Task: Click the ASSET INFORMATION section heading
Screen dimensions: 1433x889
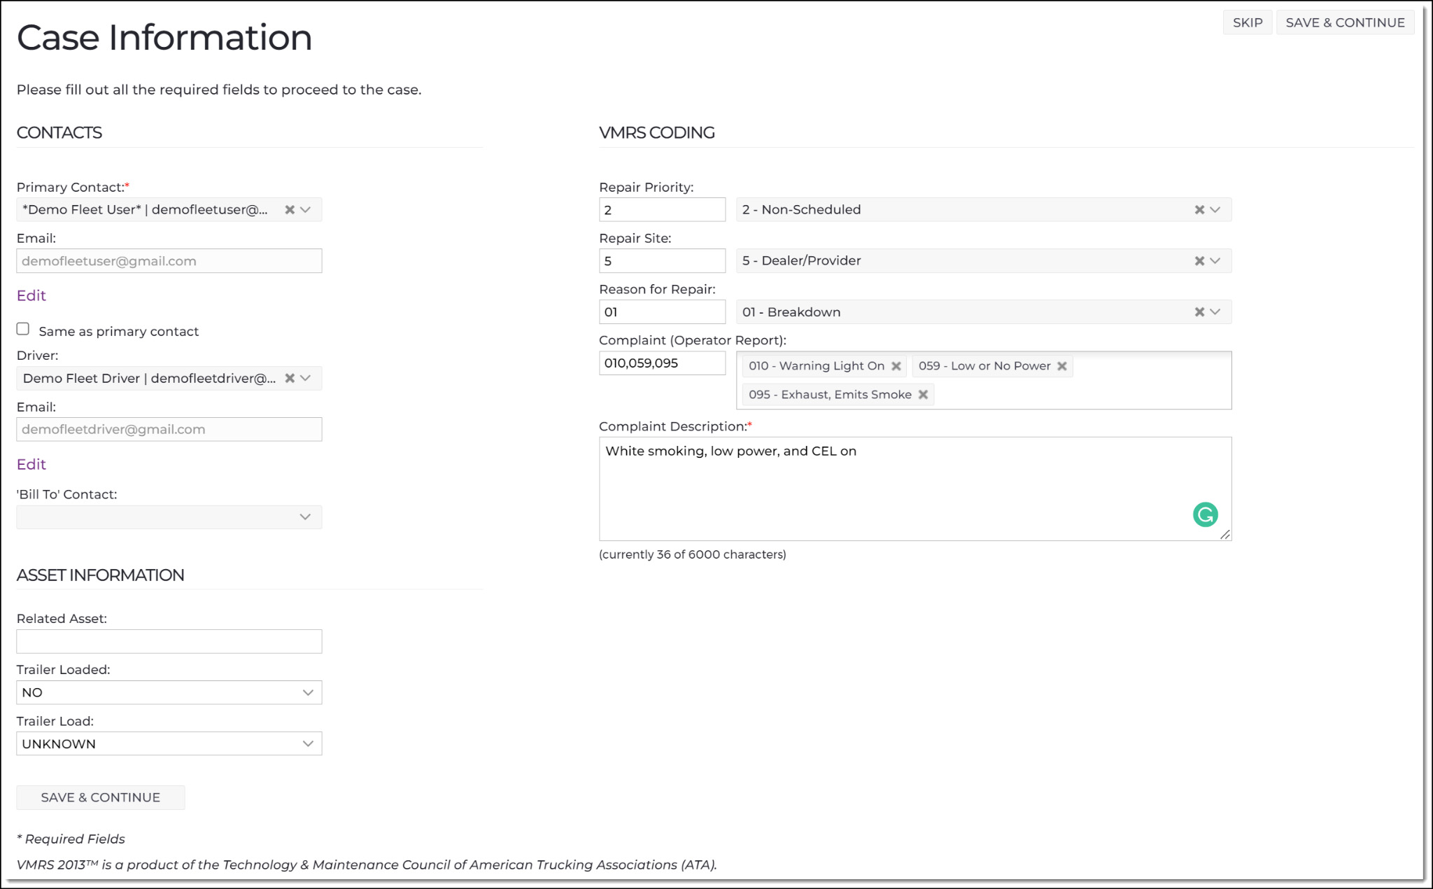Action: click(101, 575)
